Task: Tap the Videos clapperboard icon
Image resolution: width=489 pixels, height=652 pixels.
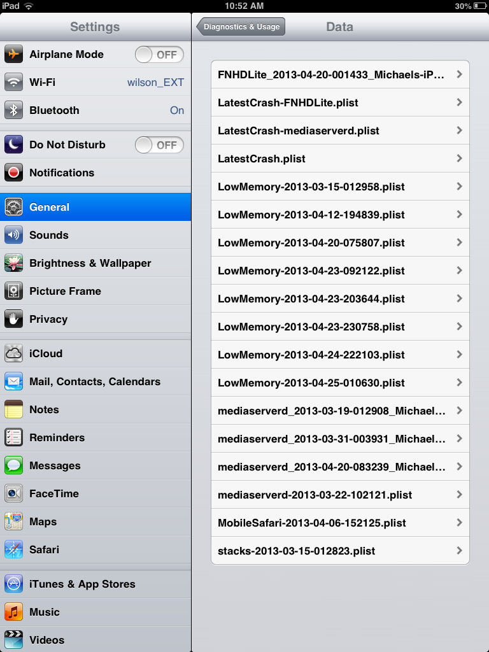Action: coord(13,639)
